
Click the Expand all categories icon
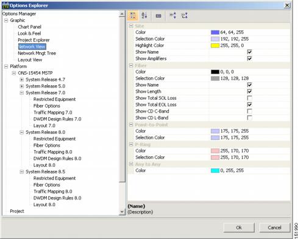tap(173, 16)
